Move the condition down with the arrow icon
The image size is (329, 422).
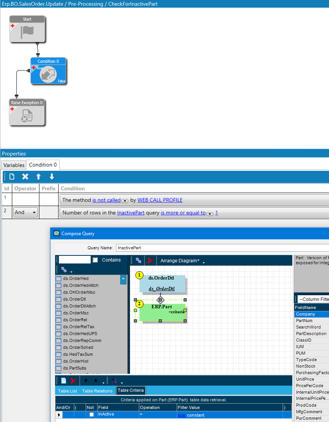point(51,177)
